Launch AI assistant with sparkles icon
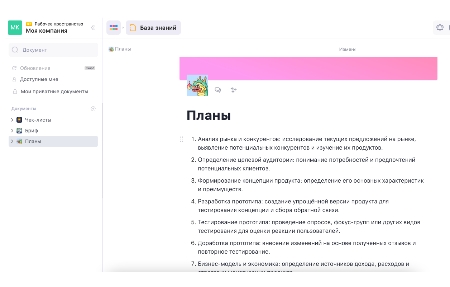Viewport: 450px width, 287px height. click(234, 90)
